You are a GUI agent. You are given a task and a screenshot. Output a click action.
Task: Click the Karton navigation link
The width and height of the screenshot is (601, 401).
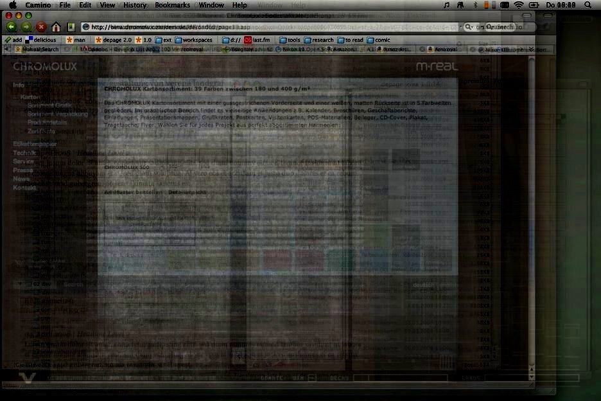(30, 97)
